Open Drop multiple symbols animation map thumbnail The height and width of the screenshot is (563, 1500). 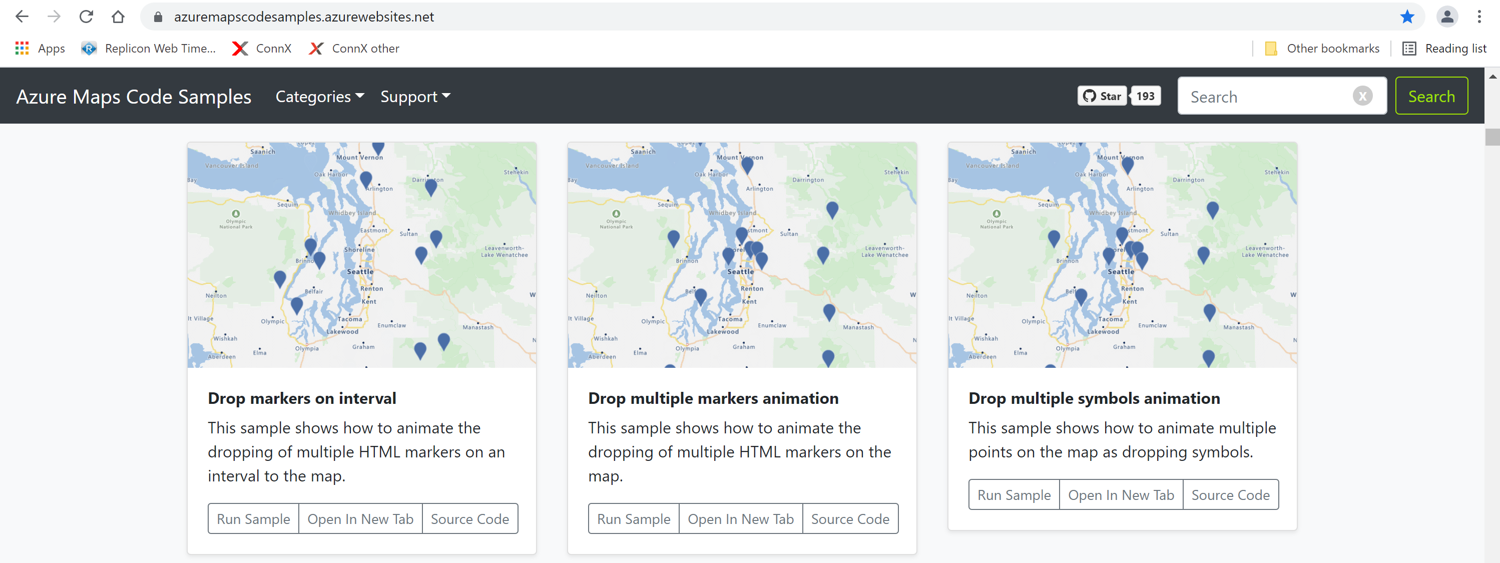pos(1122,255)
